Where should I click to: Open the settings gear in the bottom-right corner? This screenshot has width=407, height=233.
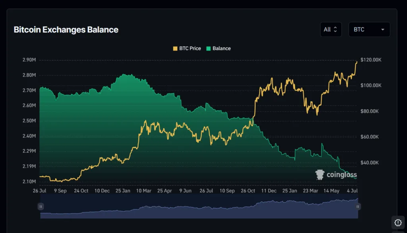point(398,222)
